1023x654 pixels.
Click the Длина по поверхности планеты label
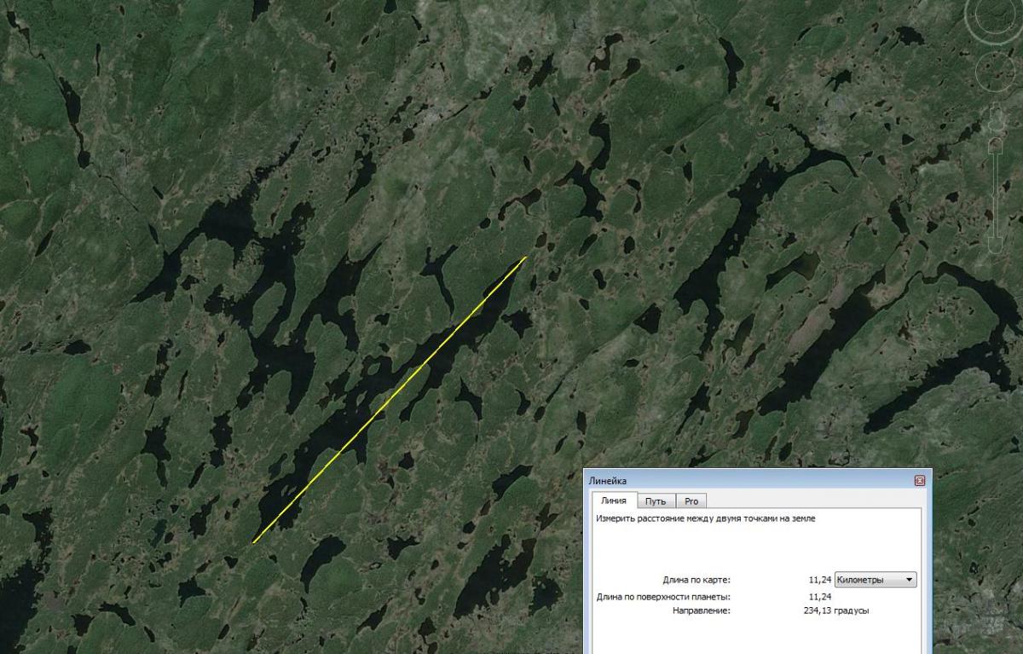(663, 597)
